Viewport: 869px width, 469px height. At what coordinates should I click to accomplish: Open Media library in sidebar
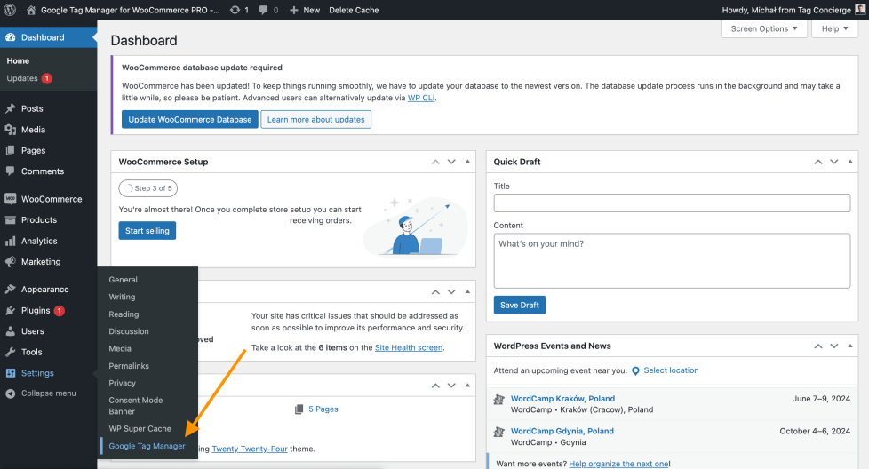click(x=33, y=130)
